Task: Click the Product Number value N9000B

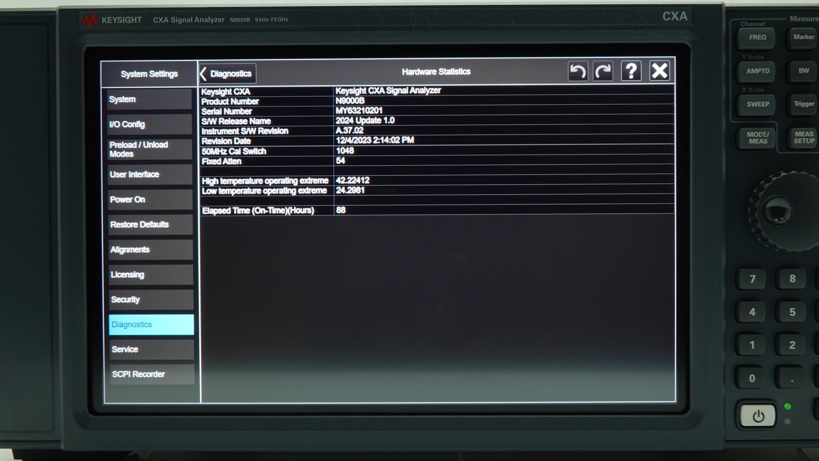Action: [x=350, y=101]
